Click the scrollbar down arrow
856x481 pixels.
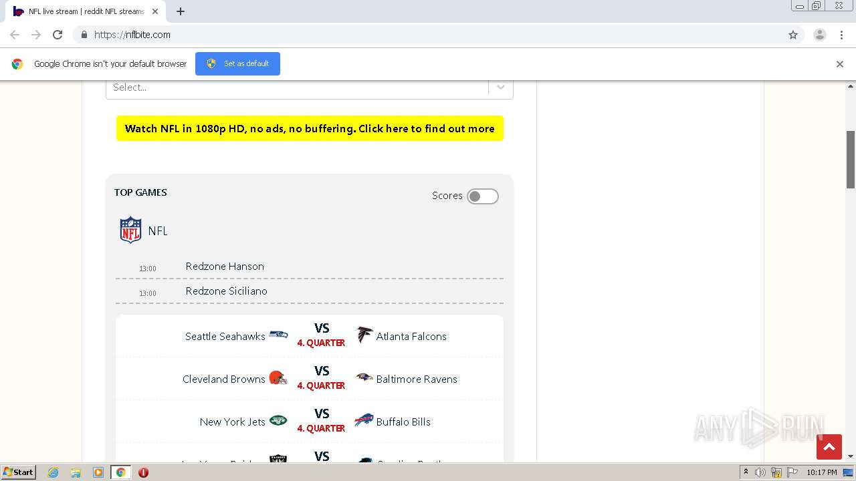[851, 456]
